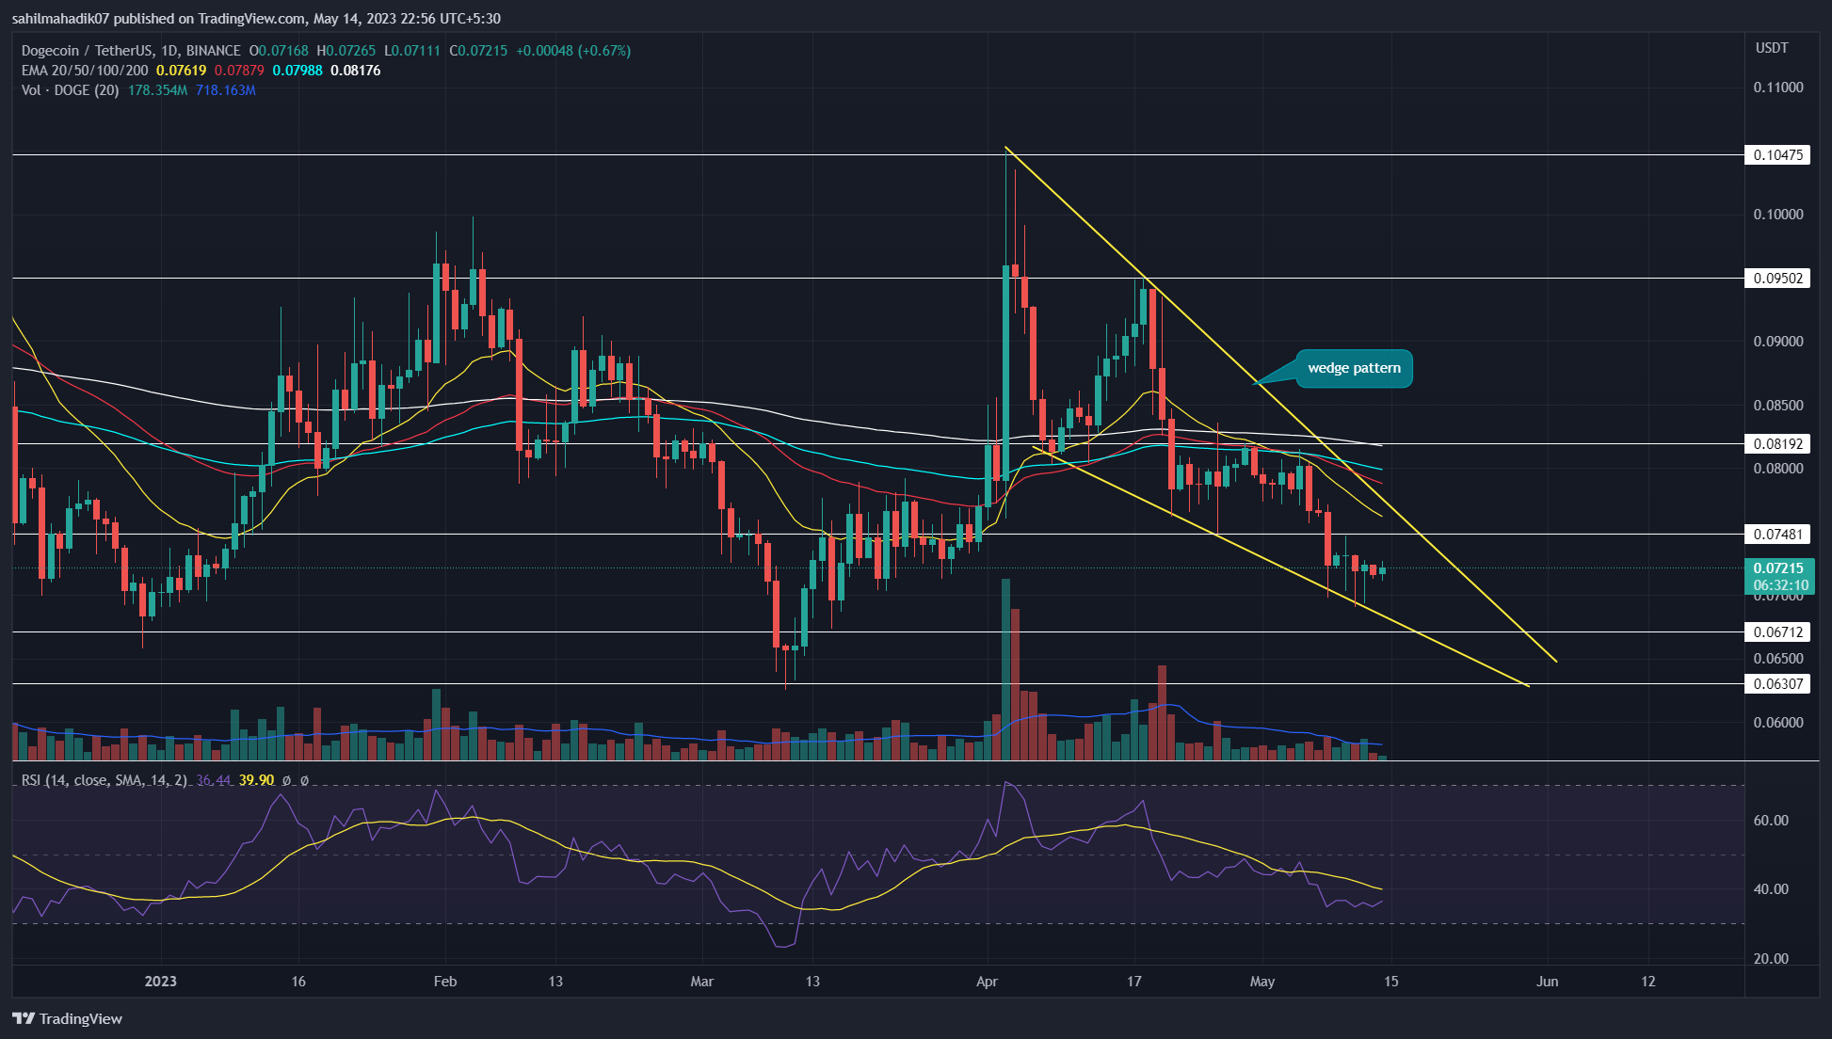Image resolution: width=1832 pixels, height=1039 pixels.
Task: Click the RSI MA value 39.90
Action: pos(257,780)
